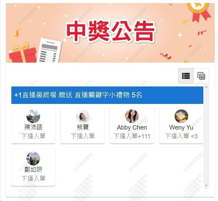Open winner name Weny Yu
218x201 pixels.
pos(181,128)
